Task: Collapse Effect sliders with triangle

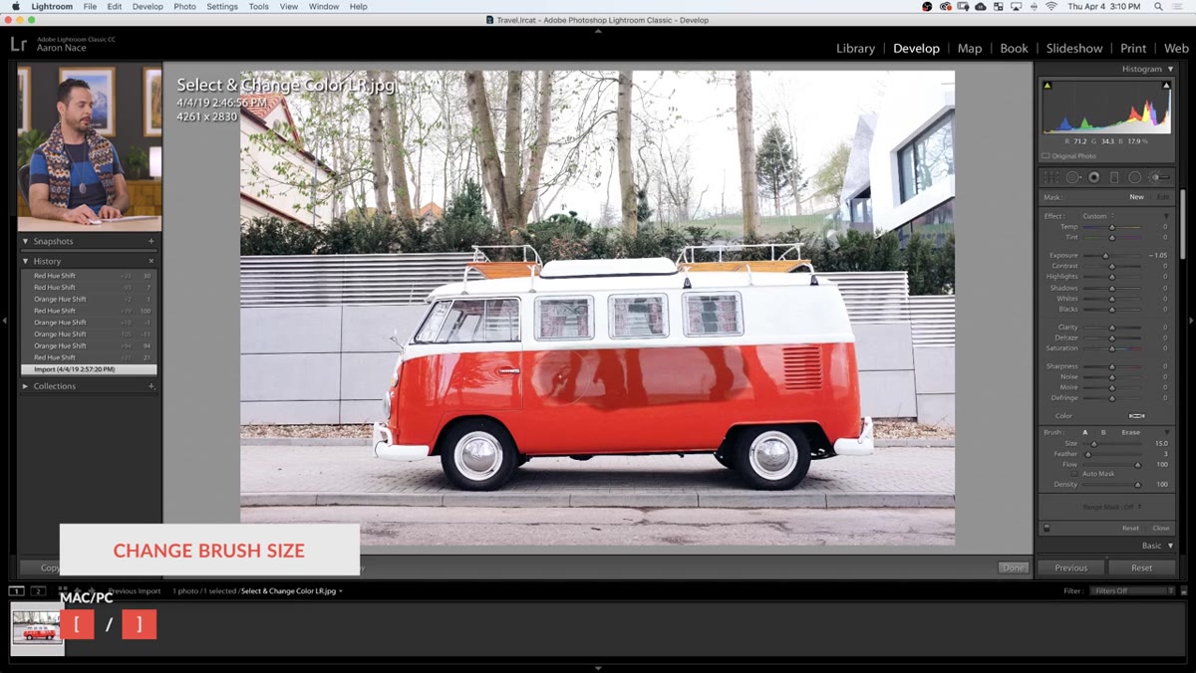Action: tap(1166, 216)
